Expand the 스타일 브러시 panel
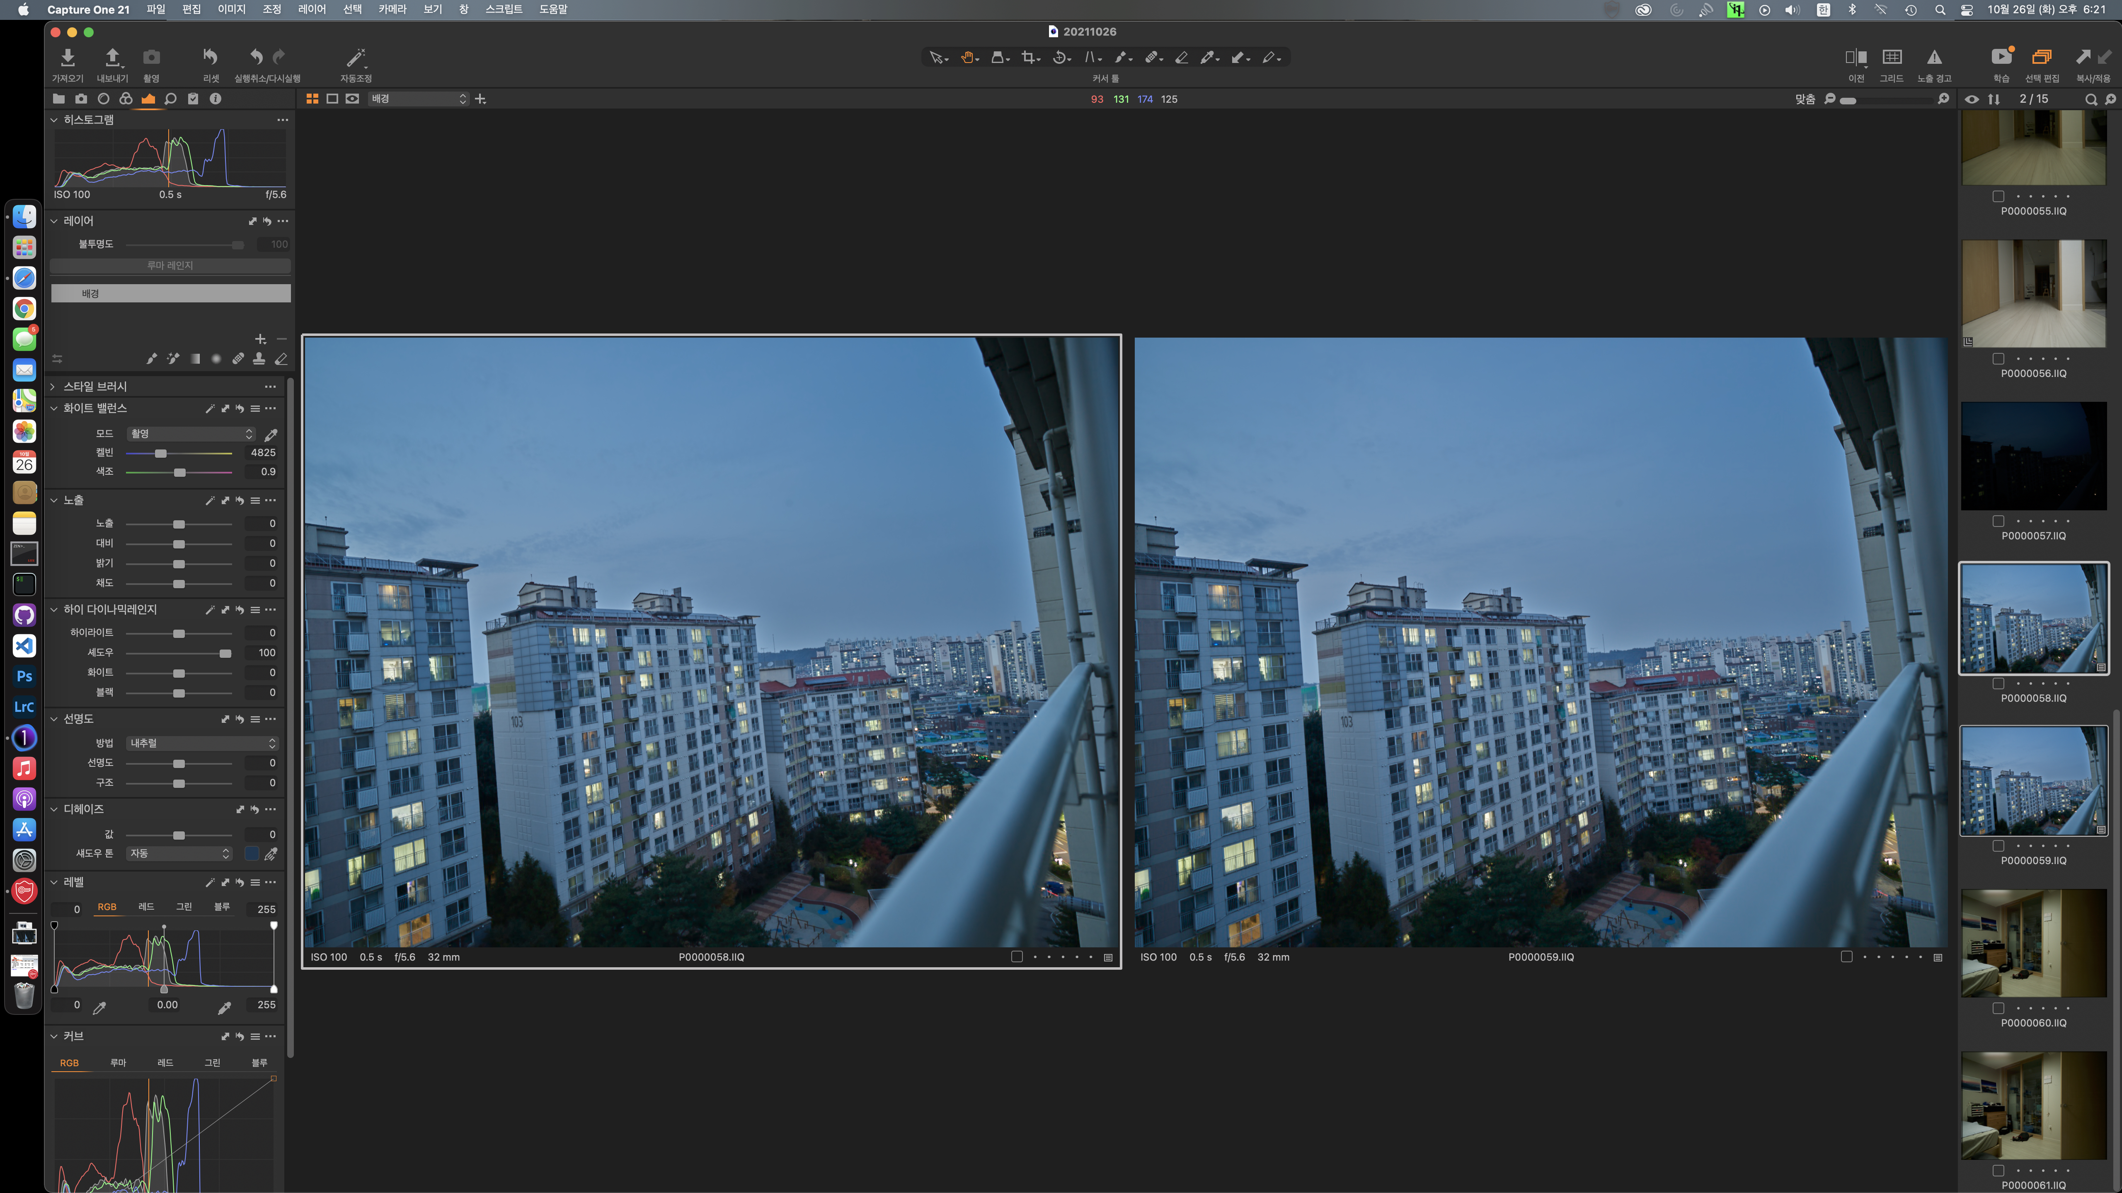Screen dimensions: 2122x1193 point(53,386)
